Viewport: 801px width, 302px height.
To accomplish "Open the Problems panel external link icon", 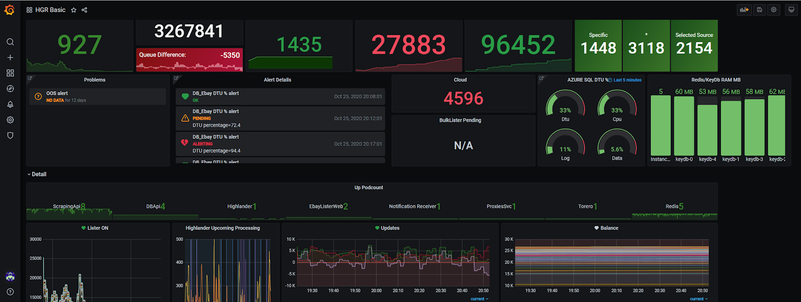I will pyautogui.click(x=30, y=78).
